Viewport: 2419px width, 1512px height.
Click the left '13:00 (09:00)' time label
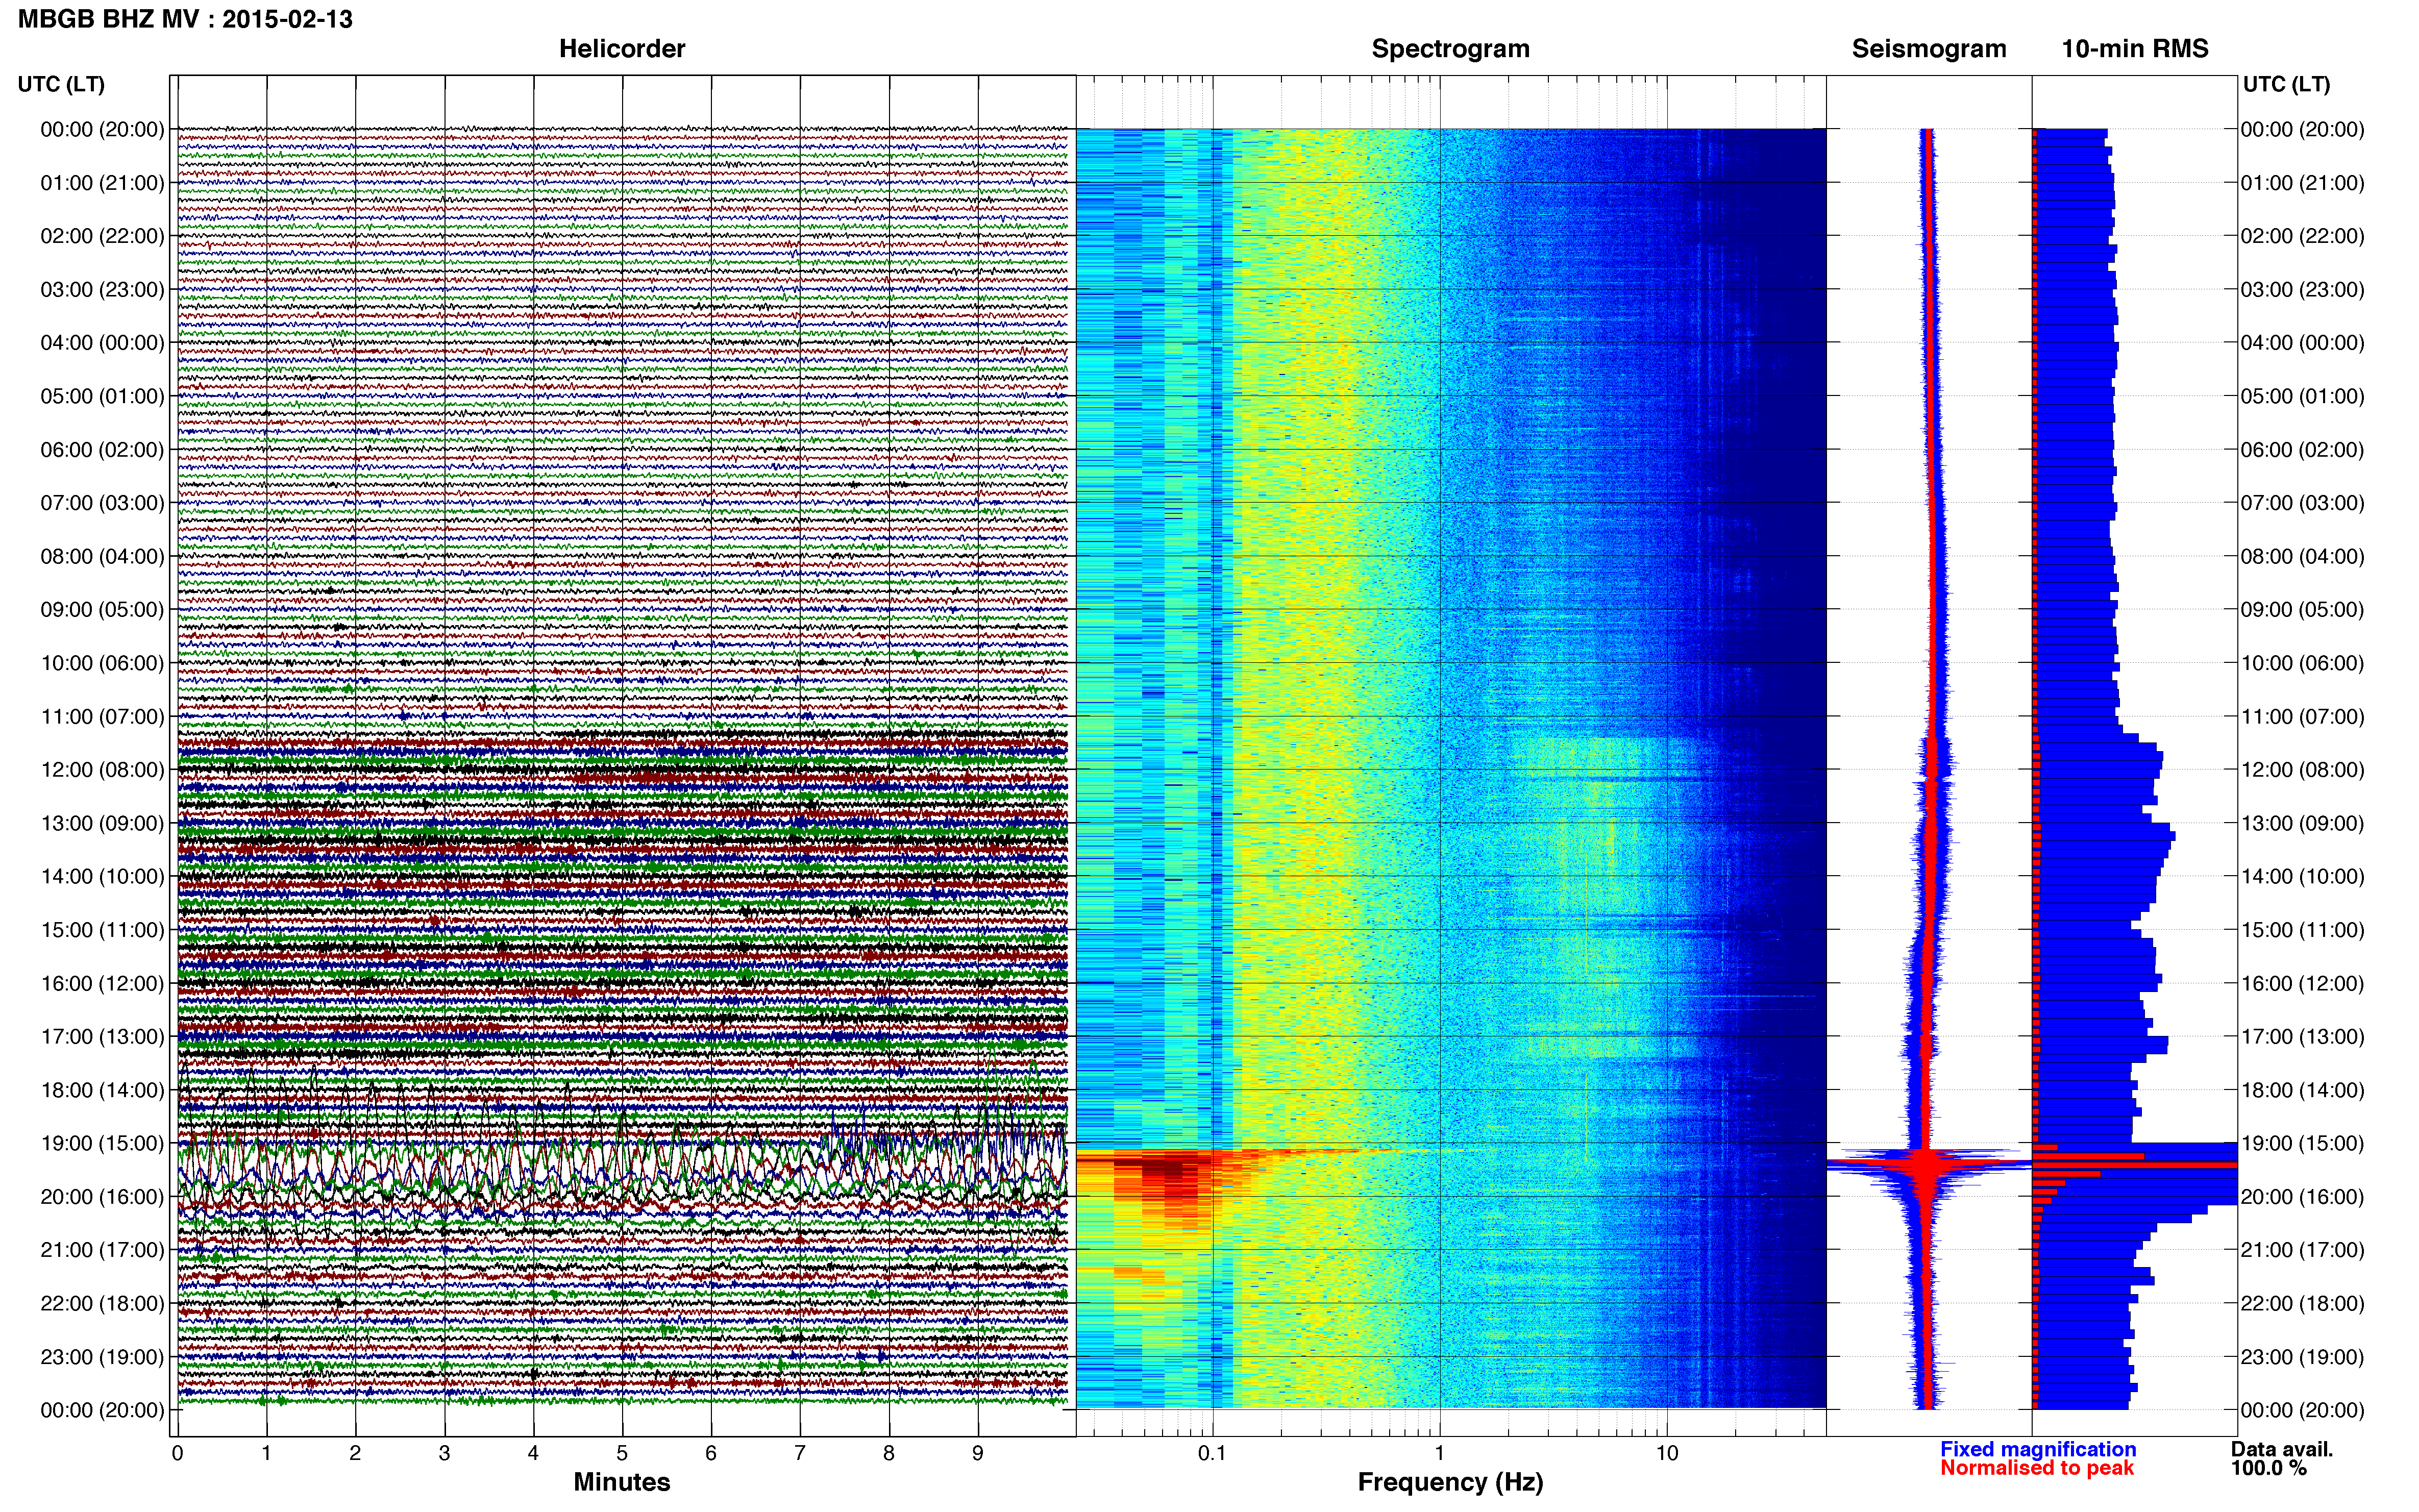102,823
